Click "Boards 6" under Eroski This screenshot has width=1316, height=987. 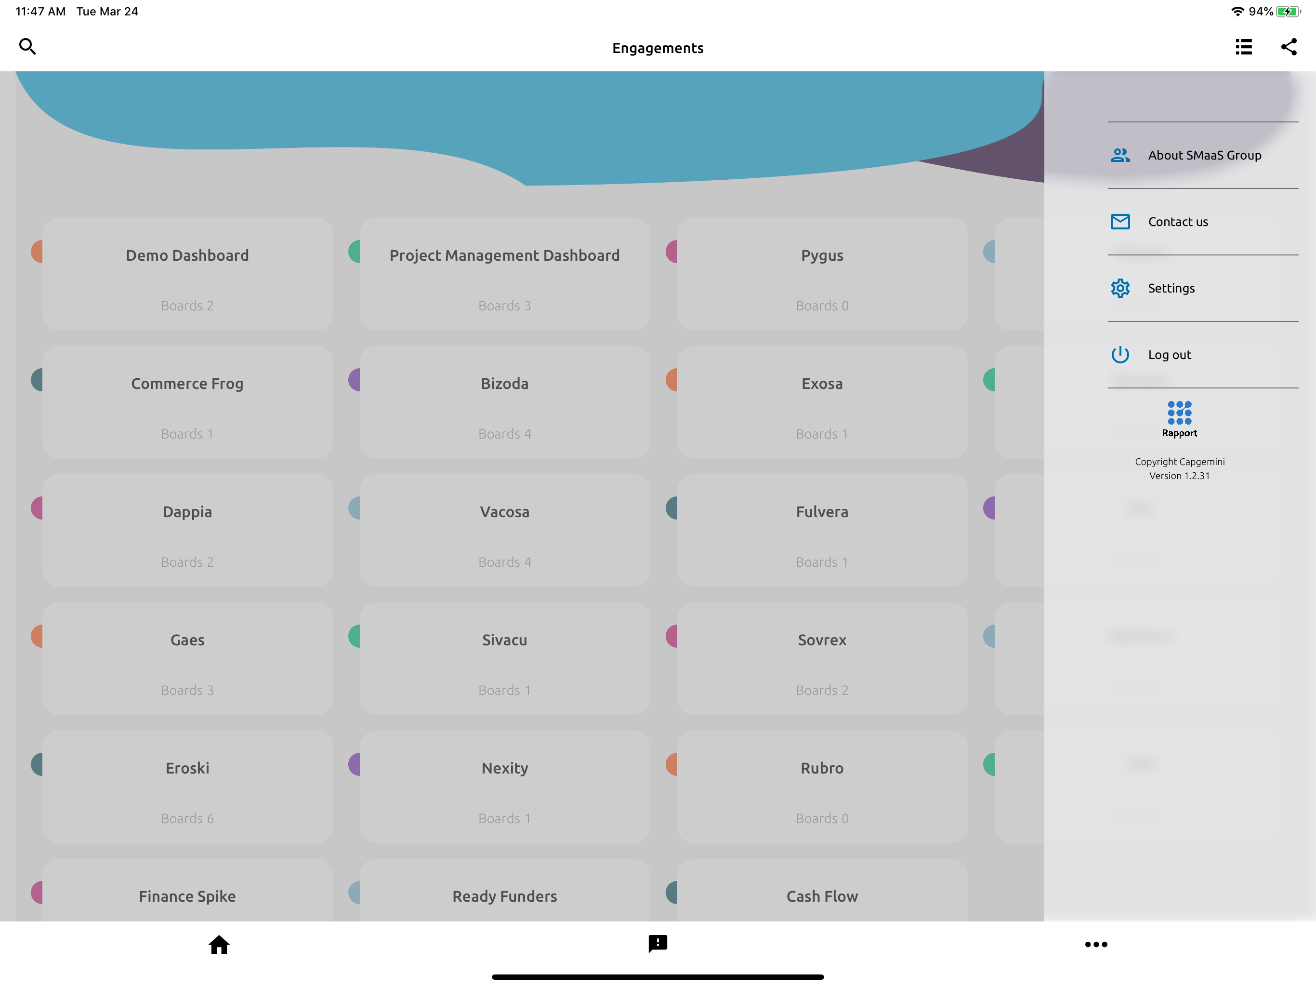point(187,818)
